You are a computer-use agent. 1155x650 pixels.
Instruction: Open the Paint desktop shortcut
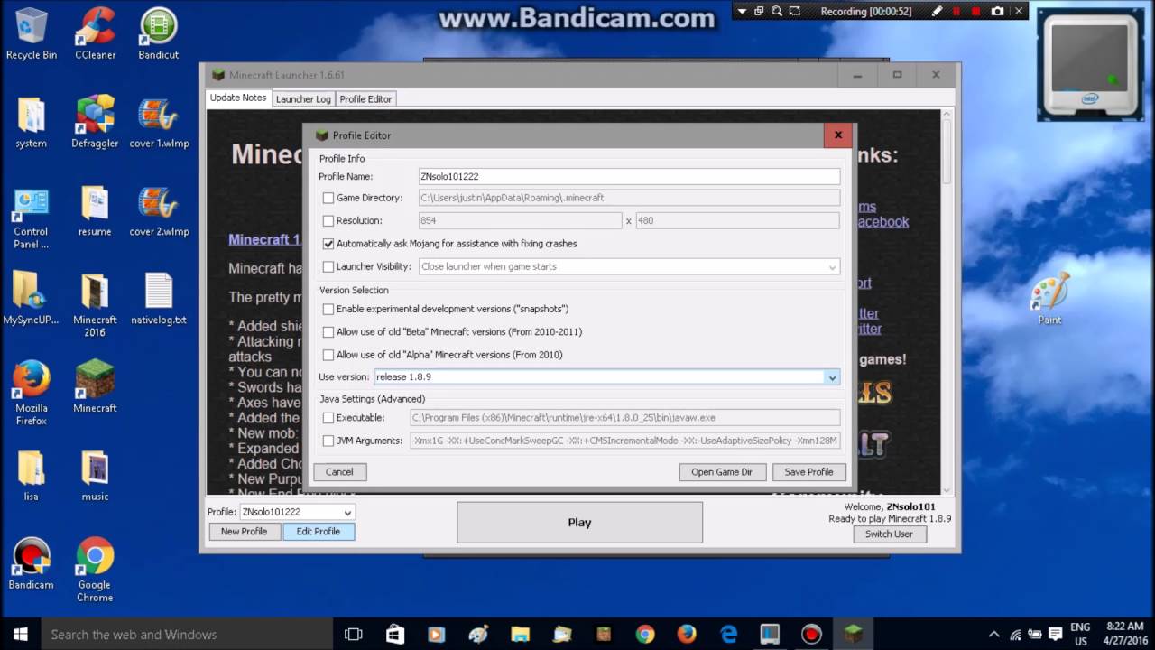pyautogui.click(x=1049, y=299)
